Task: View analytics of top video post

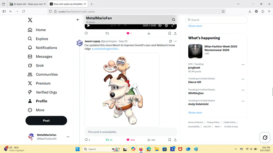Action: tap(149, 33)
